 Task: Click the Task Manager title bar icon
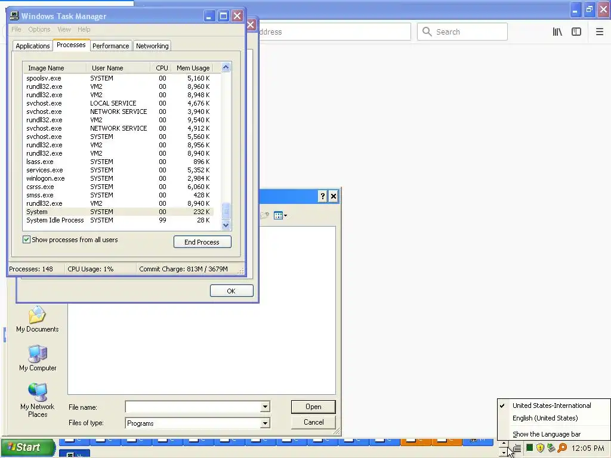click(14, 16)
